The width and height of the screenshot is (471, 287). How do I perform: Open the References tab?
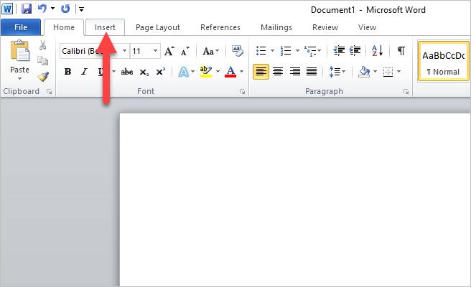click(x=220, y=27)
